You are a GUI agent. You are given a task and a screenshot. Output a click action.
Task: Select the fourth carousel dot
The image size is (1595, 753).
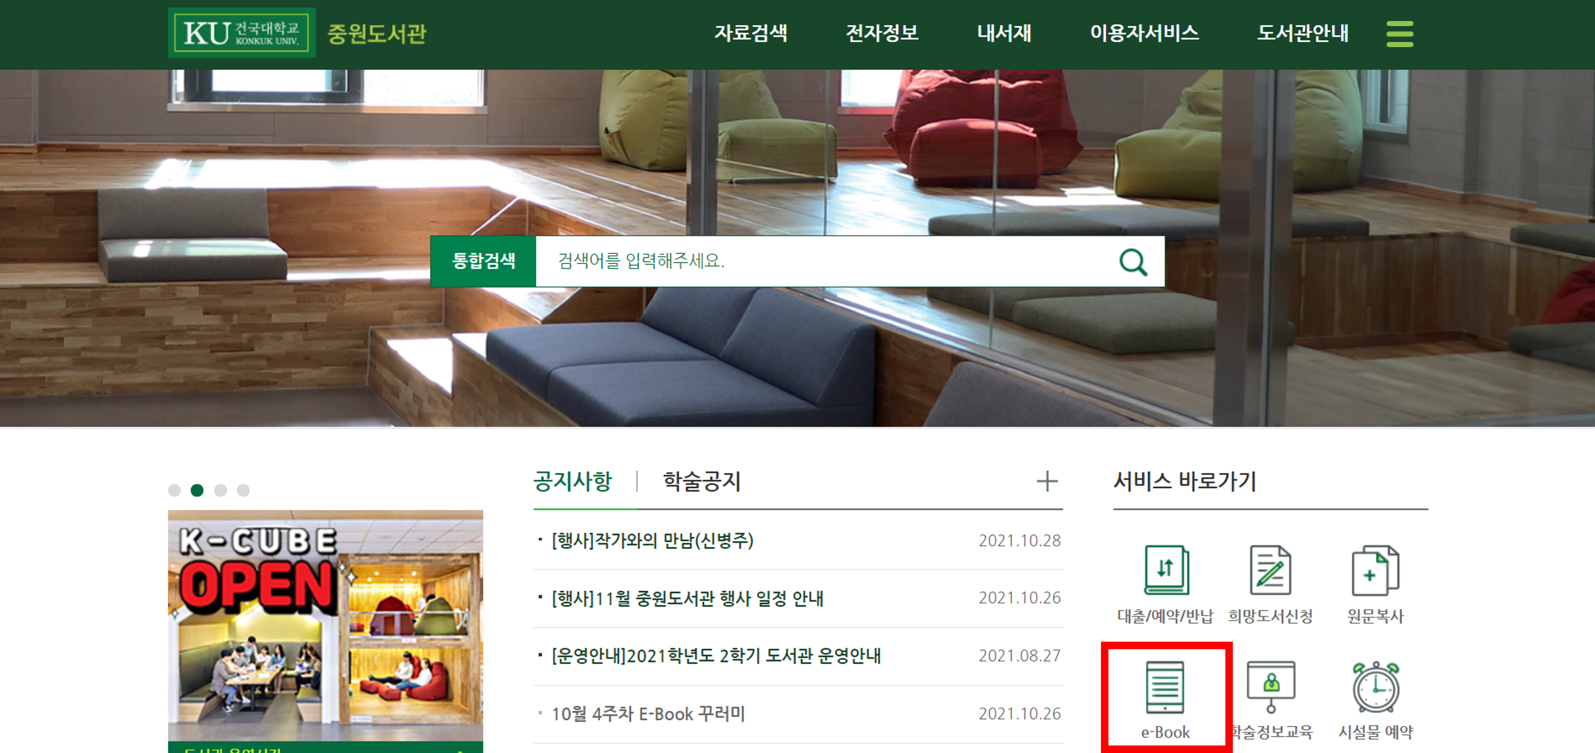pos(243,491)
